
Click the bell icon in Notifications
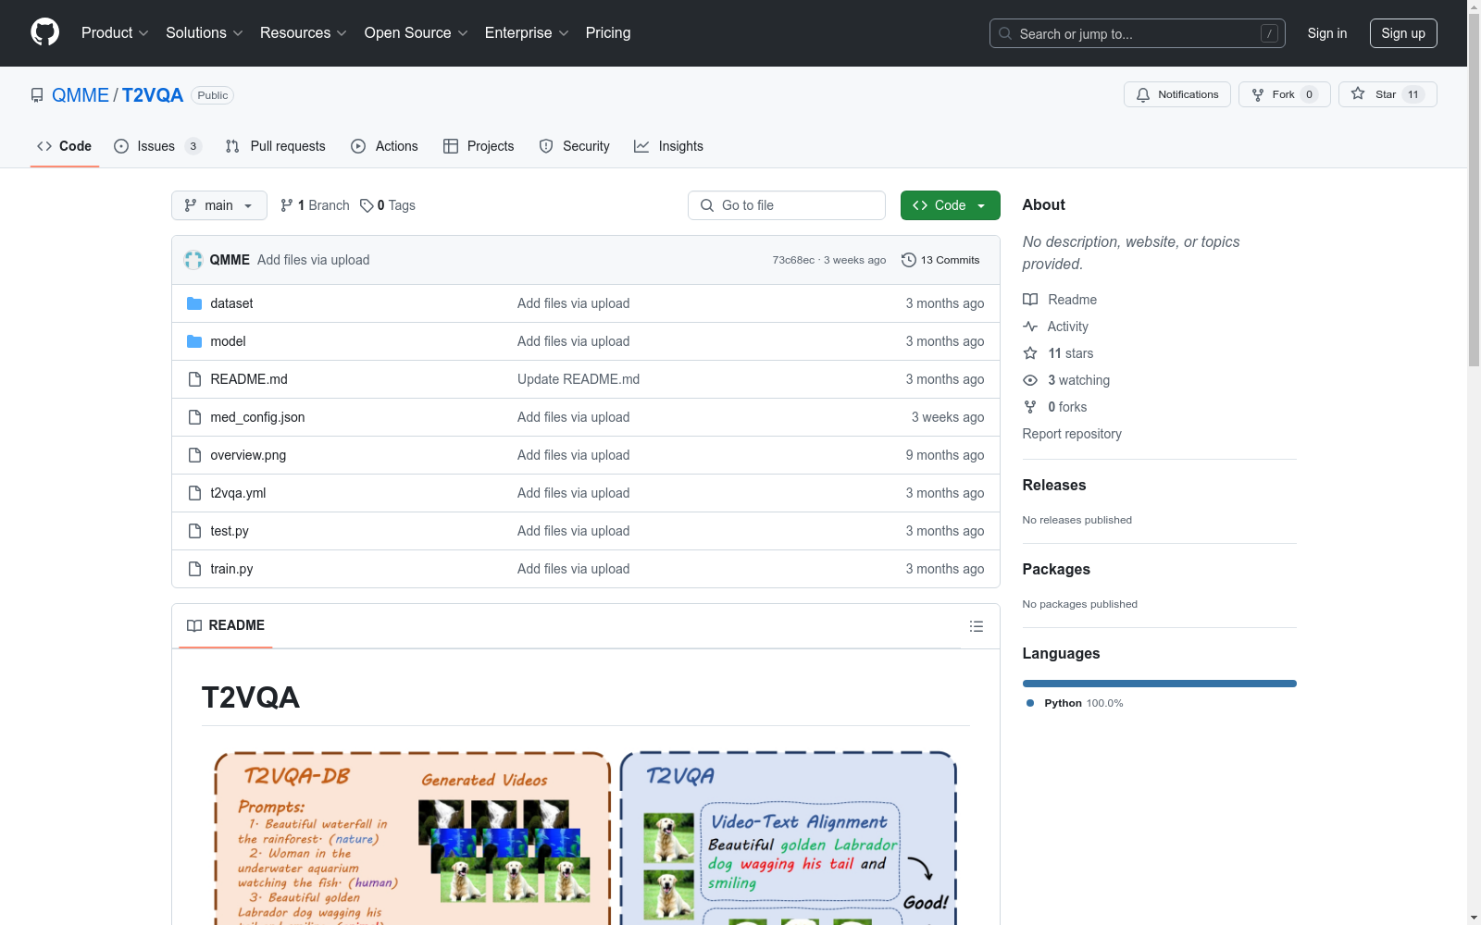[1143, 94]
